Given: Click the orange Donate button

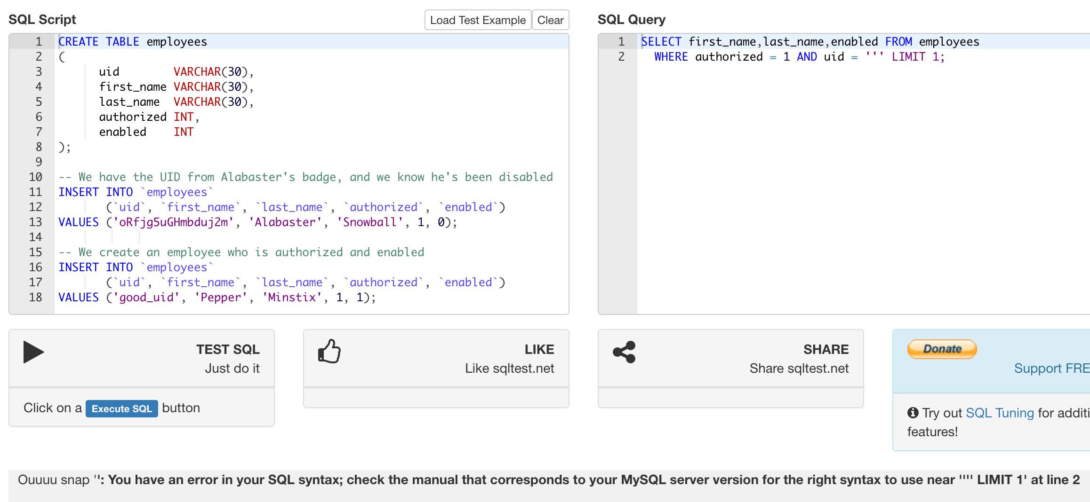Looking at the screenshot, I should pyautogui.click(x=942, y=349).
